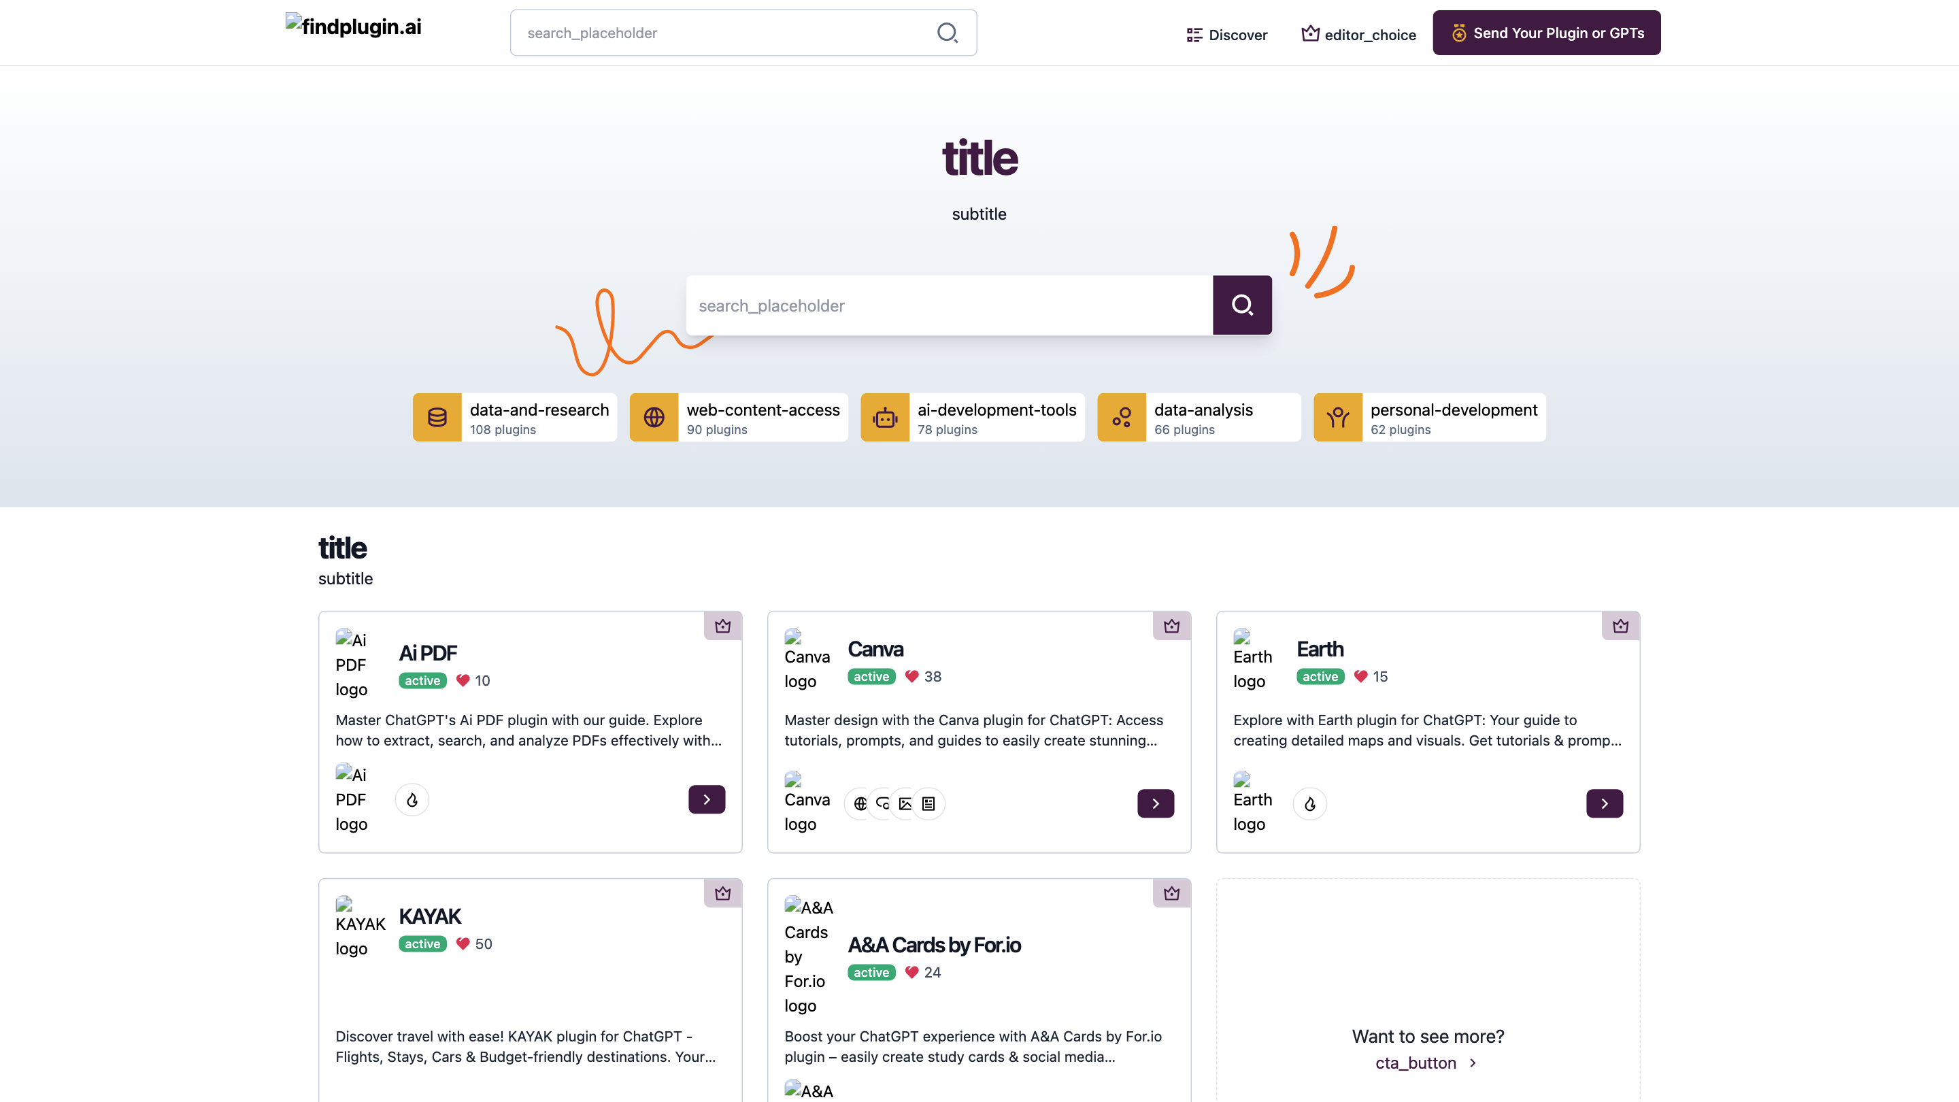Click the personal-development category icon
This screenshot has height=1102, width=1959.
(x=1338, y=417)
